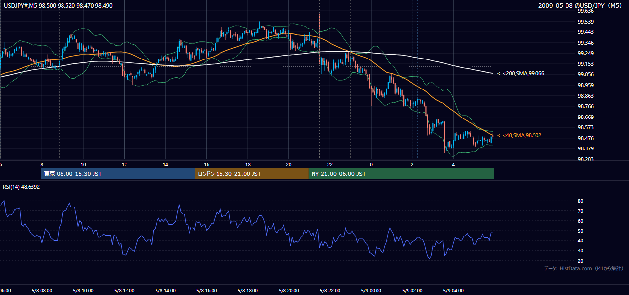Click price axis value 98.766
The image size is (629, 295).
pyautogui.click(x=585, y=106)
